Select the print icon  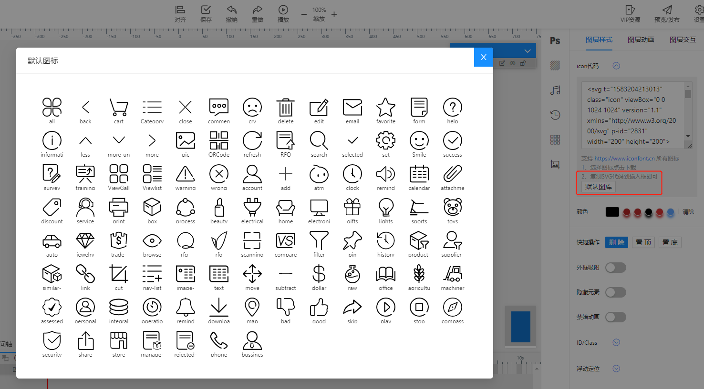click(x=119, y=208)
